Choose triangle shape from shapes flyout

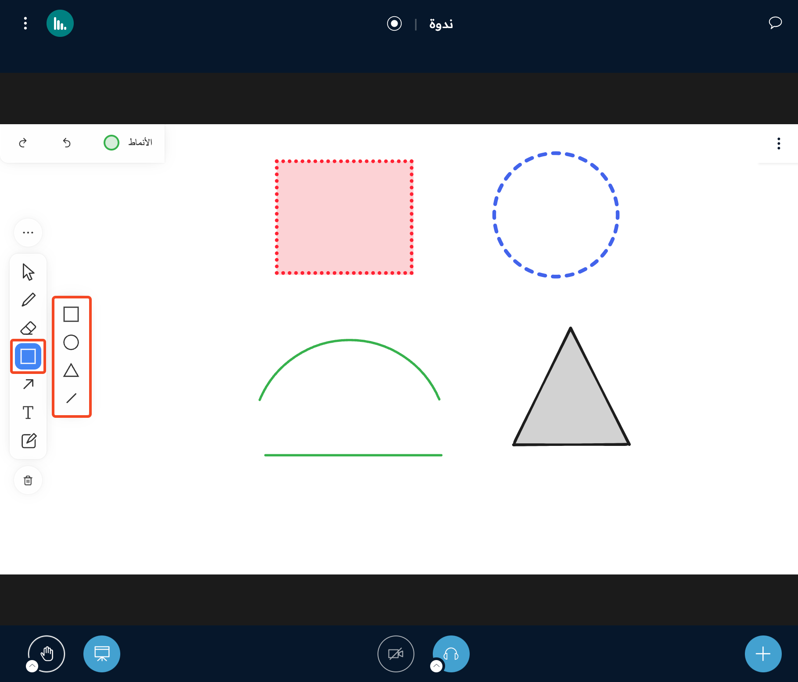[71, 370]
